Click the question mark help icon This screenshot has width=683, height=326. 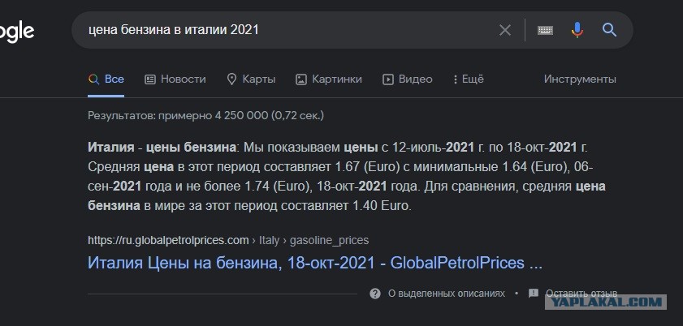375,294
